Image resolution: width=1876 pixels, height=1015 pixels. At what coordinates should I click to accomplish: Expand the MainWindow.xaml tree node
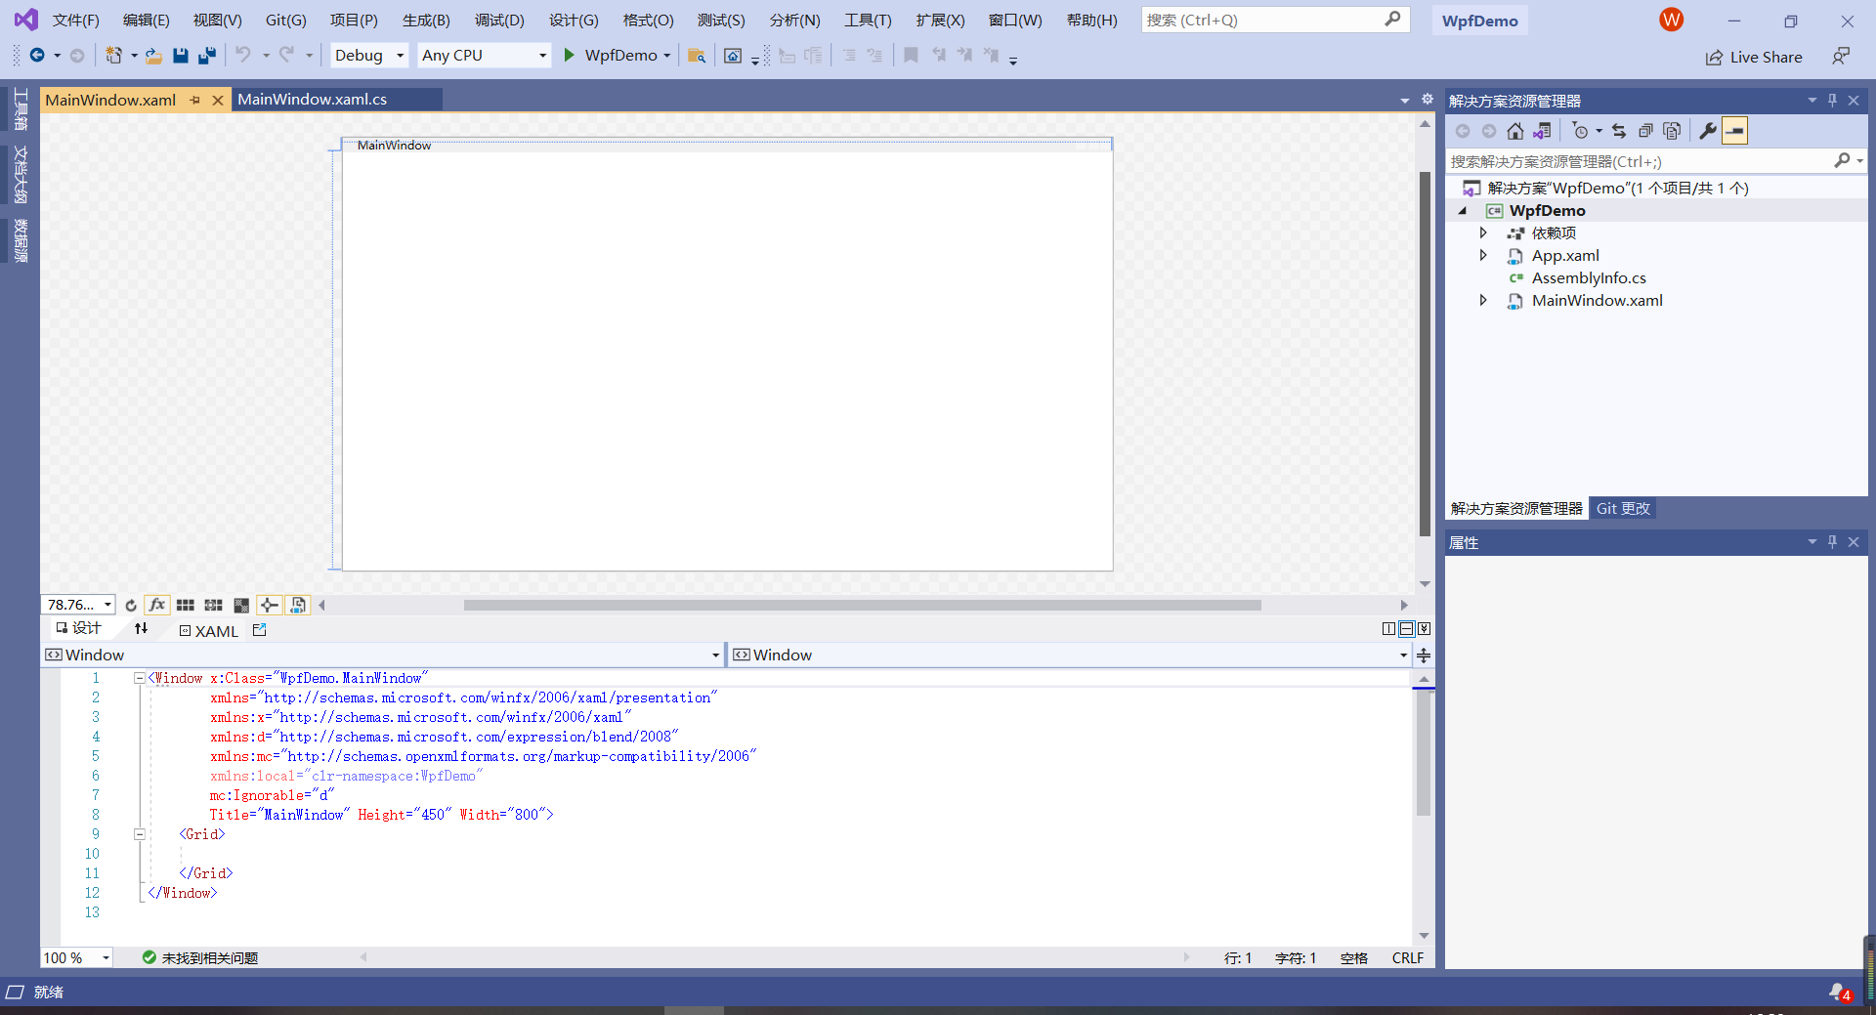pyautogui.click(x=1483, y=300)
